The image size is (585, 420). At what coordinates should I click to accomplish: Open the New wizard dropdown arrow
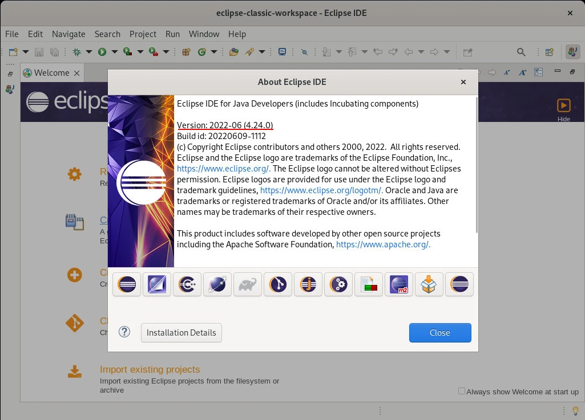pyautogui.click(x=25, y=52)
